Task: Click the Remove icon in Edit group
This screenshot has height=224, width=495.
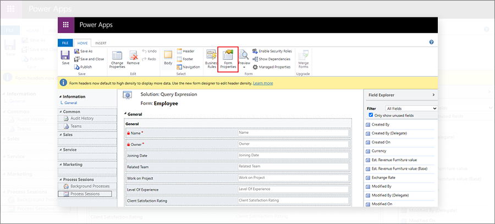Action: pos(133,55)
